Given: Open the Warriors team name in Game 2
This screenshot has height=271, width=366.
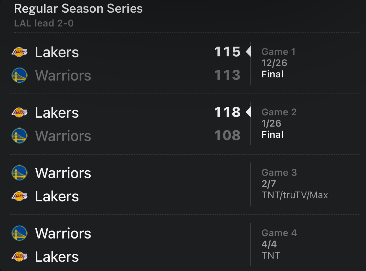Looking at the screenshot, I should tap(63, 136).
